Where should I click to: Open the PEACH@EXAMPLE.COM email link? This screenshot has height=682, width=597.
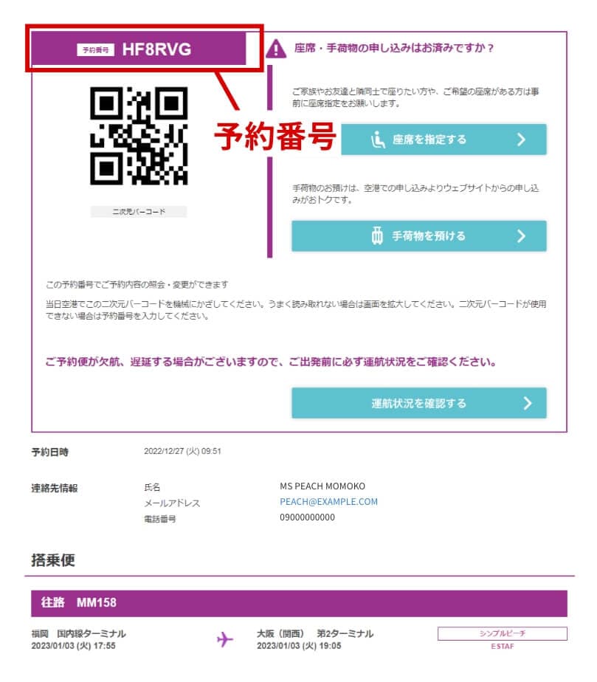click(x=328, y=501)
